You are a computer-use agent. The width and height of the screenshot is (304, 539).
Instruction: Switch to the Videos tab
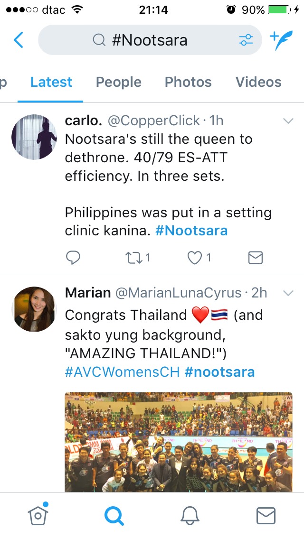click(x=258, y=82)
